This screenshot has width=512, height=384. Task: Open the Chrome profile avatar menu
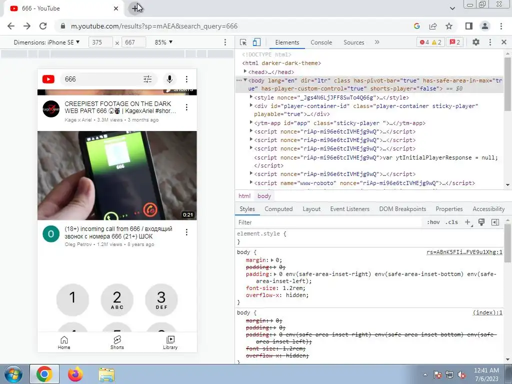pyautogui.click(x=485, y=26)
